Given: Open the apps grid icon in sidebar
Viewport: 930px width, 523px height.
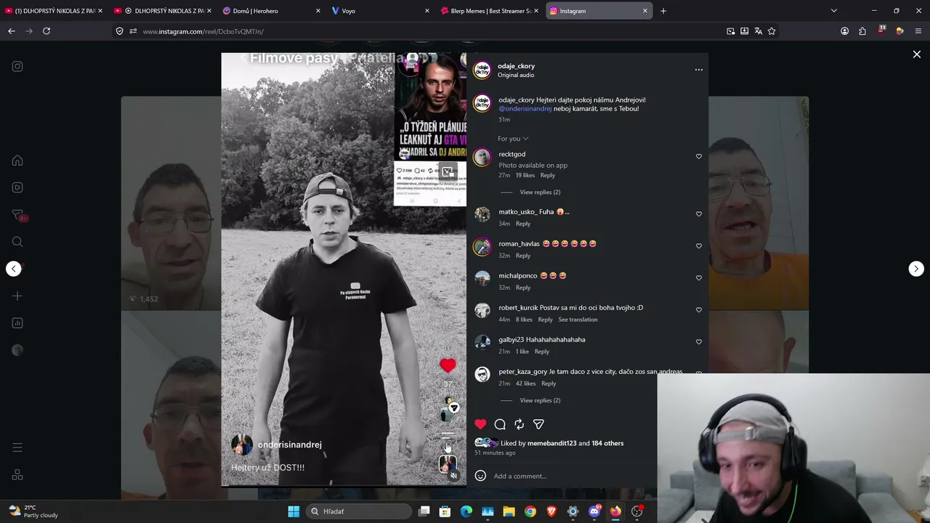Looking at the screenshot, I should click(x=17, y=475).
